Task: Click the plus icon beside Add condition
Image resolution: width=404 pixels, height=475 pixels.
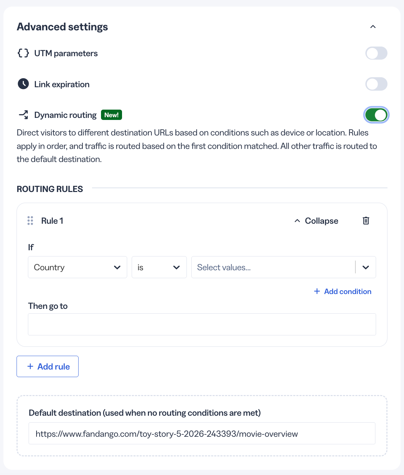Action: click(317, 291)
